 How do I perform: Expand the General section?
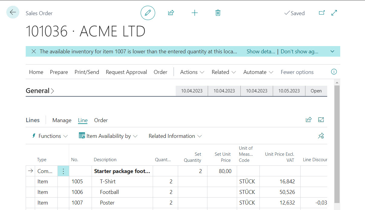[40, 91]
